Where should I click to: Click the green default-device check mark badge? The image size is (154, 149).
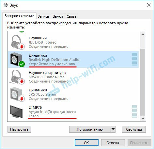click(x=22, y=64)
